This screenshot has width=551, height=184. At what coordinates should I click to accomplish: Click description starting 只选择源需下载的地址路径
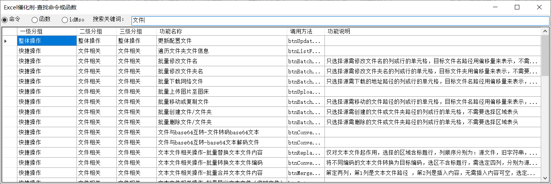(x=433, y=81)
